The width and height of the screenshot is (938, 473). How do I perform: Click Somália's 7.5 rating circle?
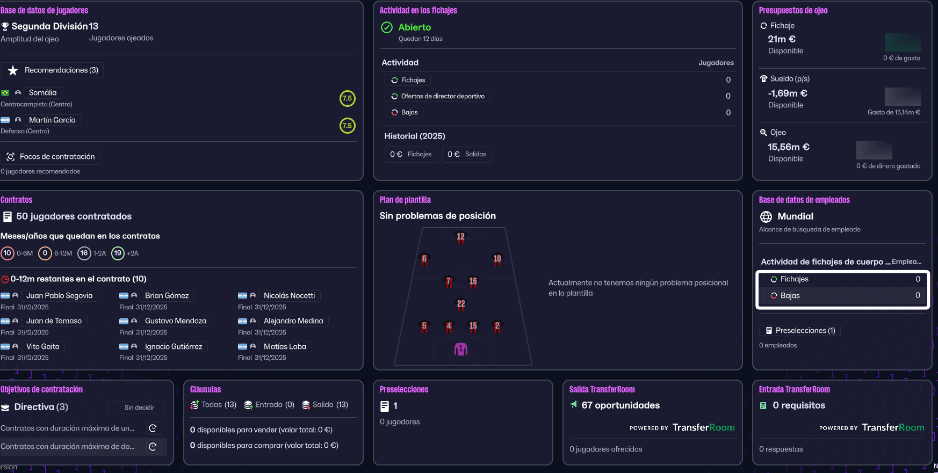click(348, 98)
